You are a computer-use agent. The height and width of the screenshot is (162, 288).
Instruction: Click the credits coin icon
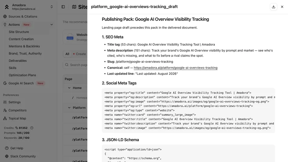click(17, 128)
